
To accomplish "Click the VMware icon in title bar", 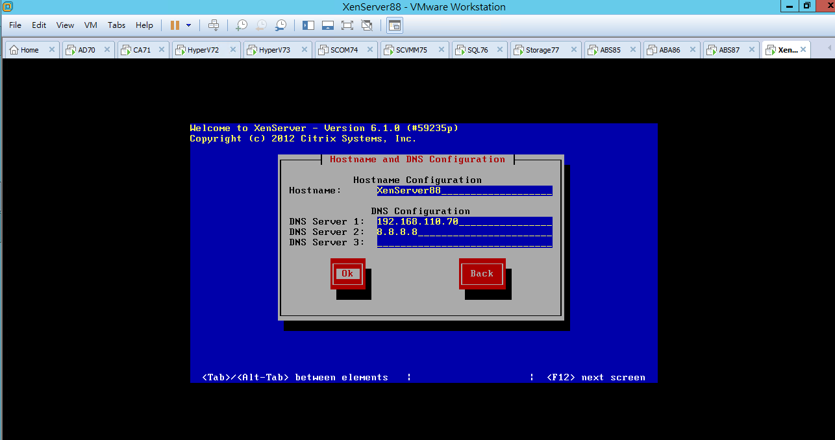I will 7,7.
